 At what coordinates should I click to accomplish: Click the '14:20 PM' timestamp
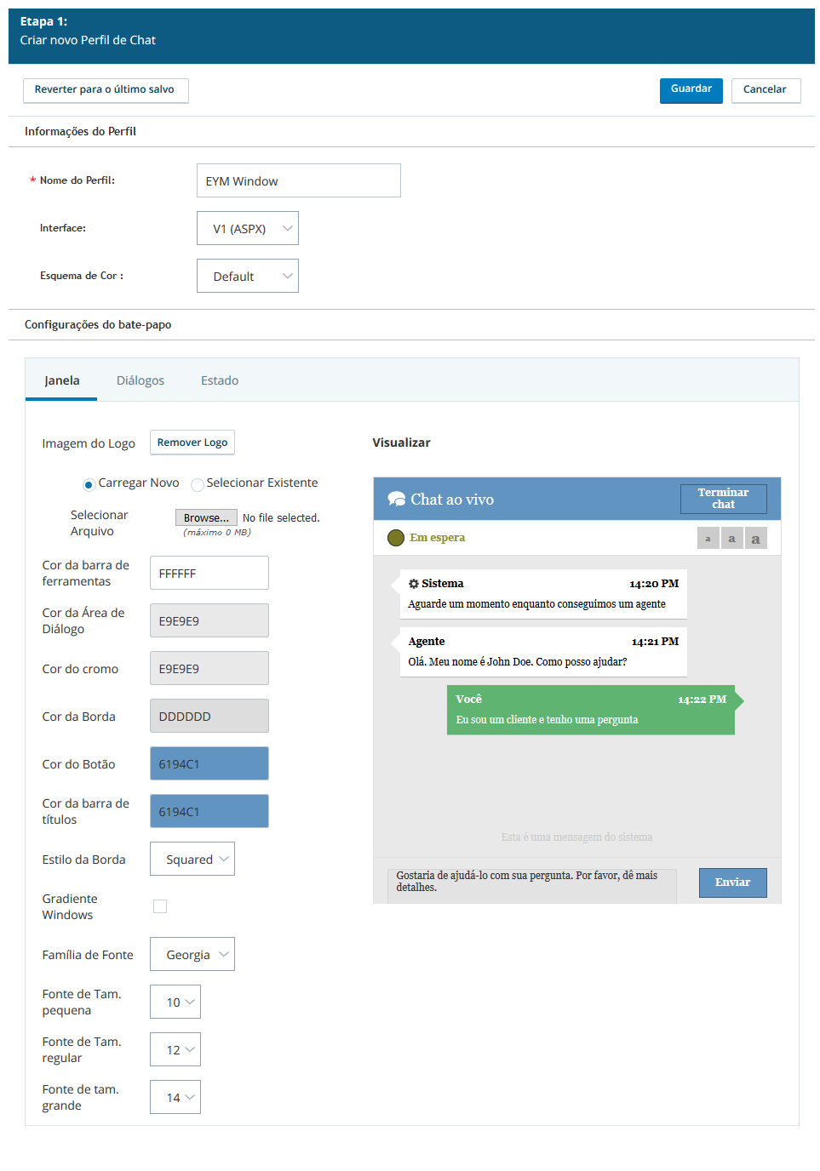click(654, 584)
